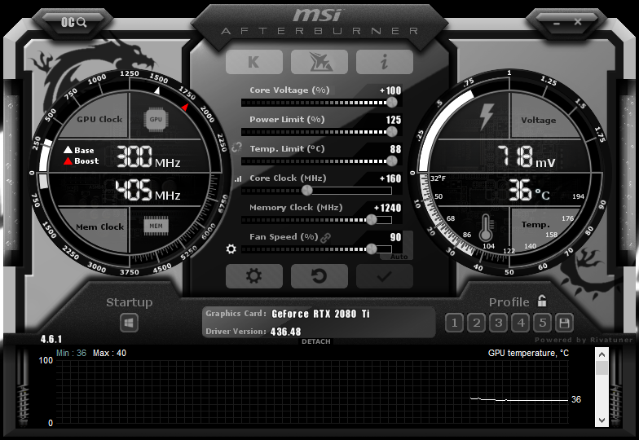The height and width of the screenshot is (440, 639).
Task: Click the GPU chip icon in gauge
Action: tap(156, 120)
